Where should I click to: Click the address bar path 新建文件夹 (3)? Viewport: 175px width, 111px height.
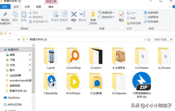point(38,39)
